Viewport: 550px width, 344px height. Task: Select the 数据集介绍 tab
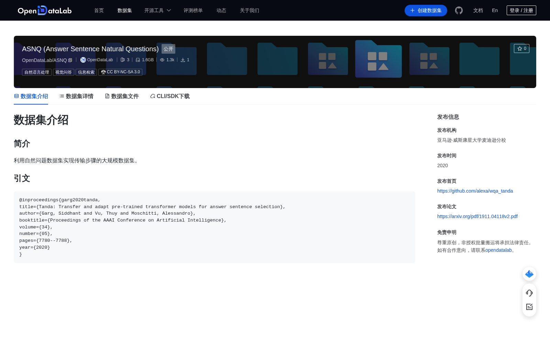click(x=31, y=96)
